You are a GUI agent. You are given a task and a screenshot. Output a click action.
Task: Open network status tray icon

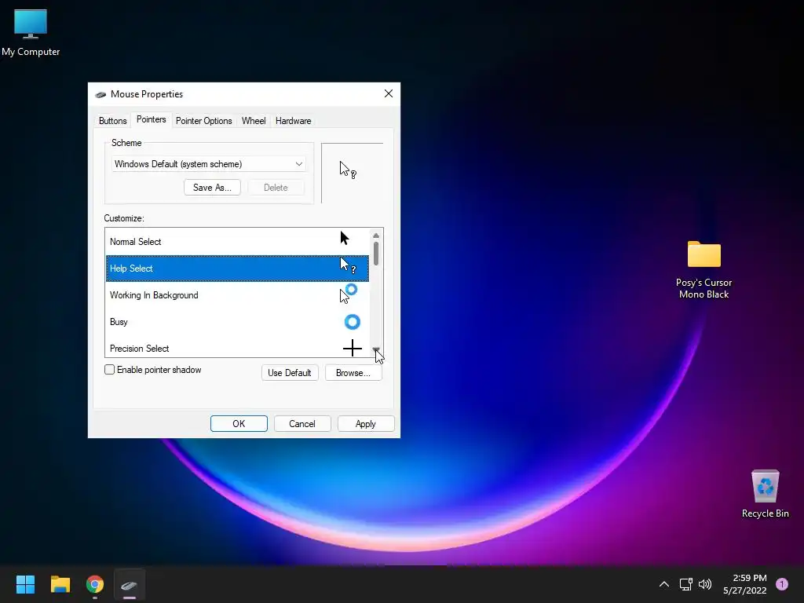click(x=685, y=584)
